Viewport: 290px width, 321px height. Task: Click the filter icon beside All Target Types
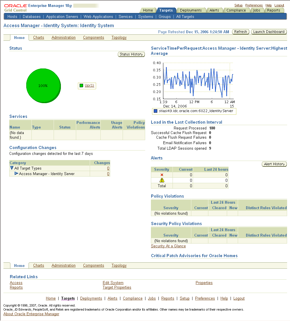point(12,168)
